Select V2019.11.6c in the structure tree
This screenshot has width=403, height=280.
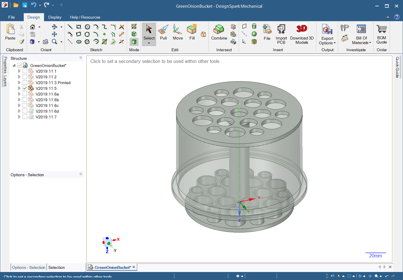pos(47,105)
